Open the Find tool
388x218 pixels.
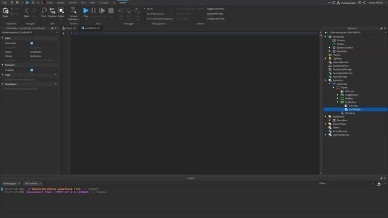click(x=44, y=12)
